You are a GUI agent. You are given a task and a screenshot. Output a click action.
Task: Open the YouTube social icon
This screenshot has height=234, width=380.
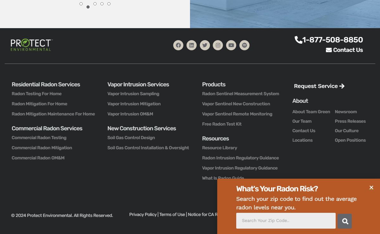[x=231, y=45]
